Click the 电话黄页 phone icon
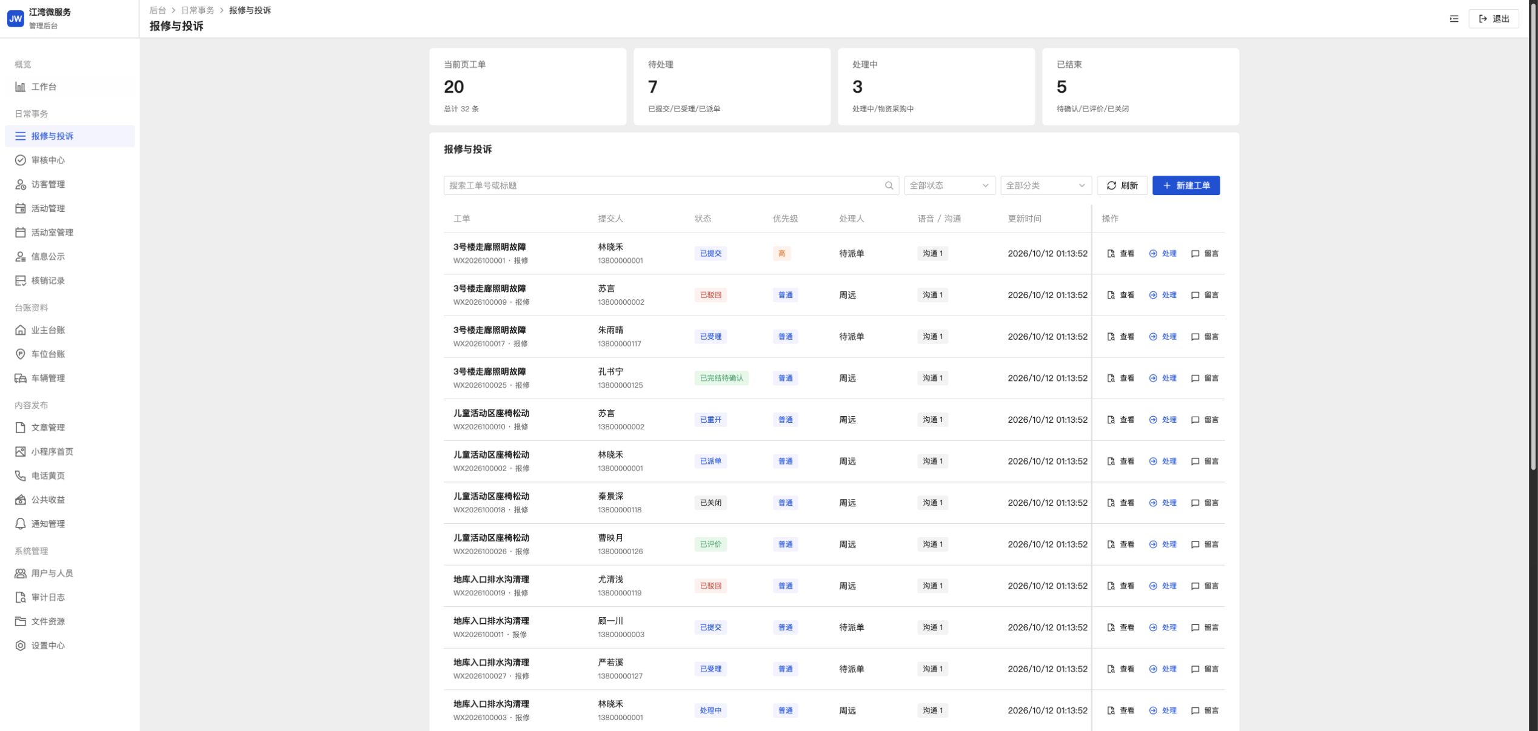The width and height of the screenshot is (1538, 731). pos(21,476)
